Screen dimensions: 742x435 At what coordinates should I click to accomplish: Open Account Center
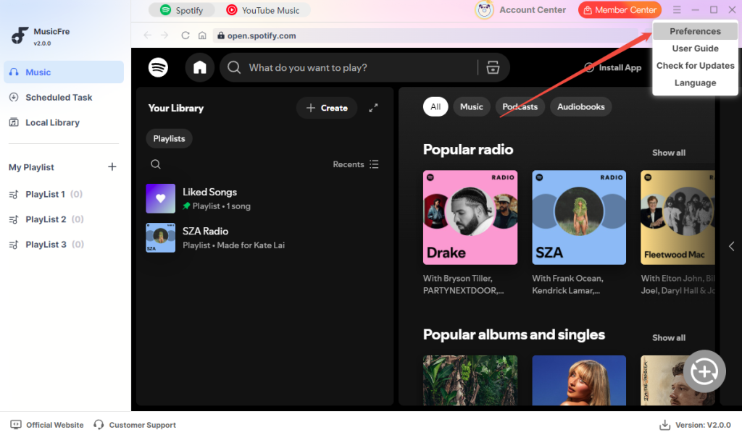click(520, 10)
